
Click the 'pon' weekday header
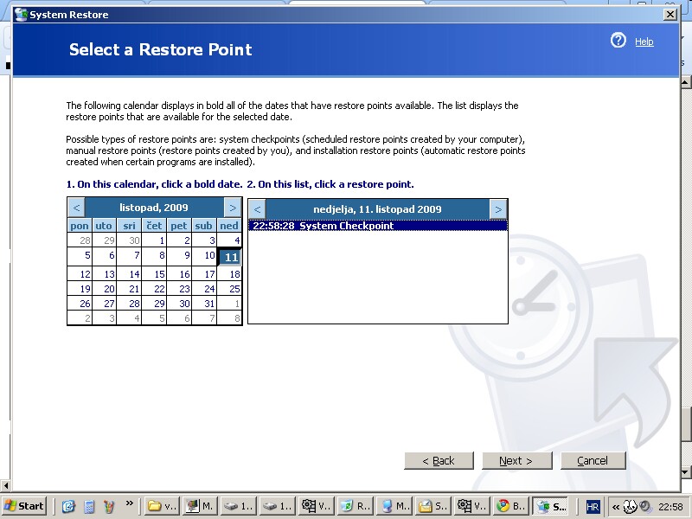80,226
